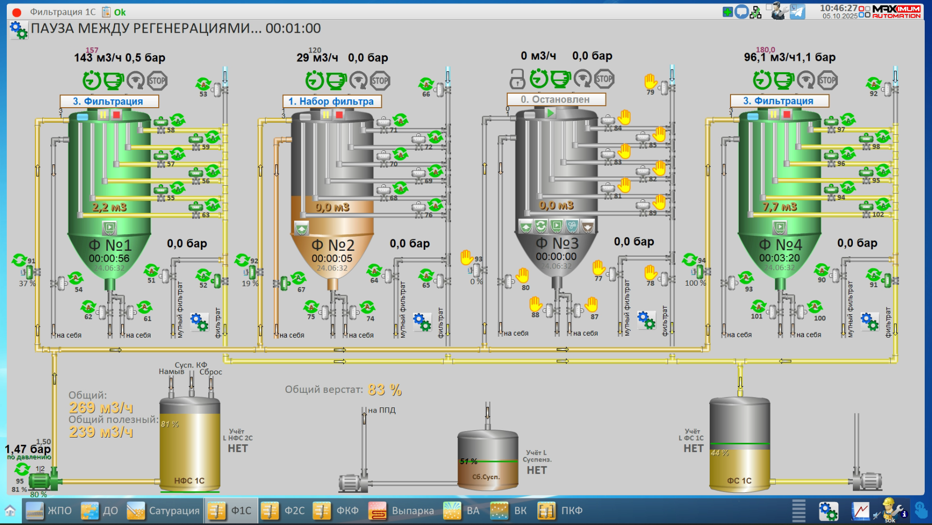Open the filter №3 state selector '0. Остановлен'

click(x=556, y=99)
